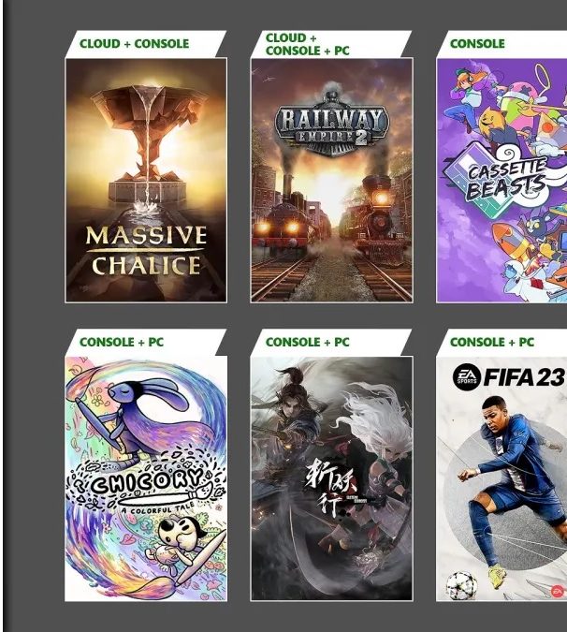Viewport: 567px width, 632px height.
Task: Click the Console + PC label above the swordsman game
Action: click(x=307, y=342)
